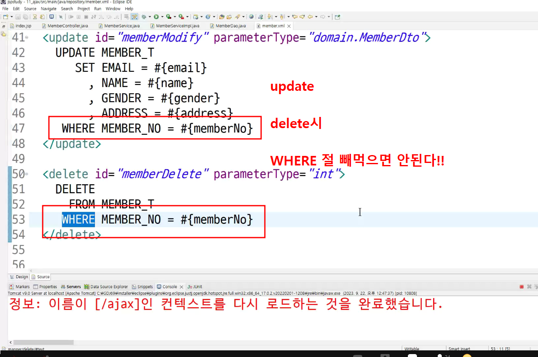This screenshot has height=357, width=538.
Task: Open the Servers view tab
Action: 71,287
